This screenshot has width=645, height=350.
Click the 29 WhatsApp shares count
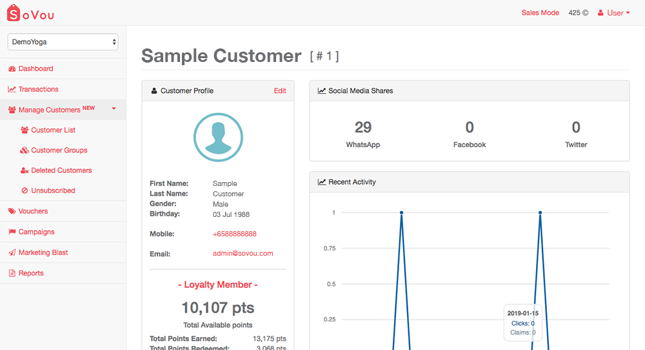pyautogui.click(x=363, y=127)
